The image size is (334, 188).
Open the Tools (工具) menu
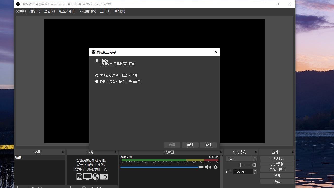click(105, 11)
